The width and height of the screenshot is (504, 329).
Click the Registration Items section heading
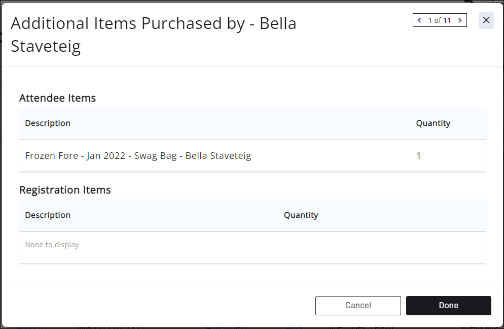coord(65,190)
